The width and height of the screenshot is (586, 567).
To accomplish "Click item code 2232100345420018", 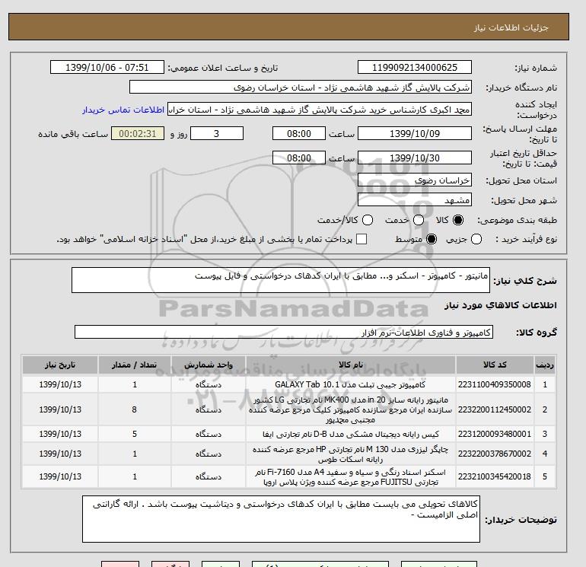I will click(x=495, y=476).
